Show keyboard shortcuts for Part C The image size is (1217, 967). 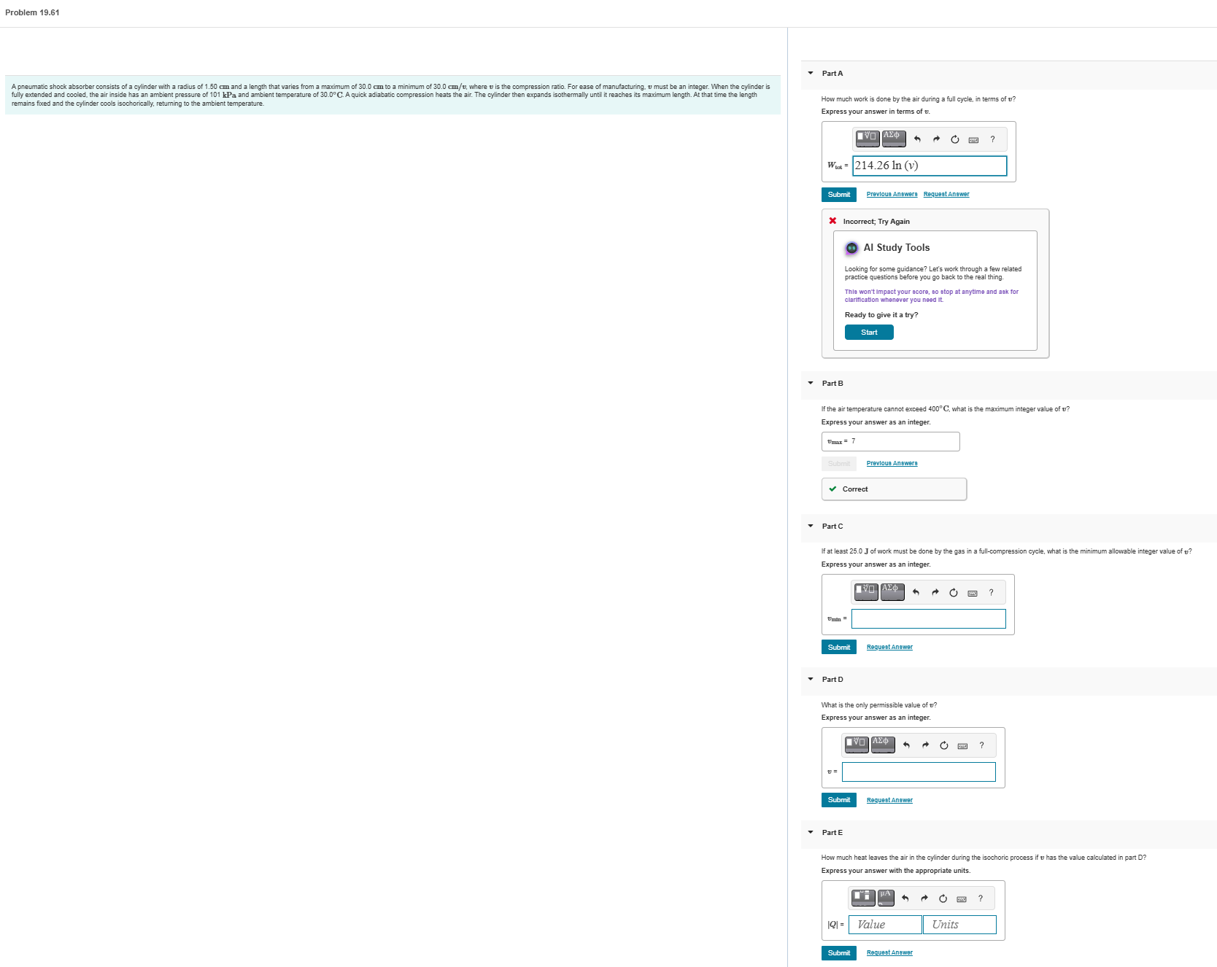click(x=972, y=593)
